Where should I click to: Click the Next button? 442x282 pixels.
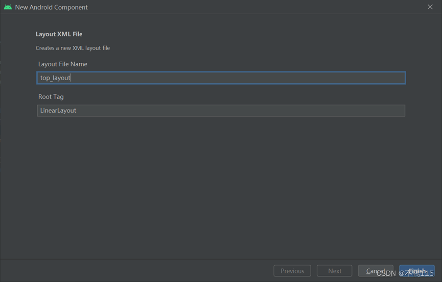coord(335,271)
